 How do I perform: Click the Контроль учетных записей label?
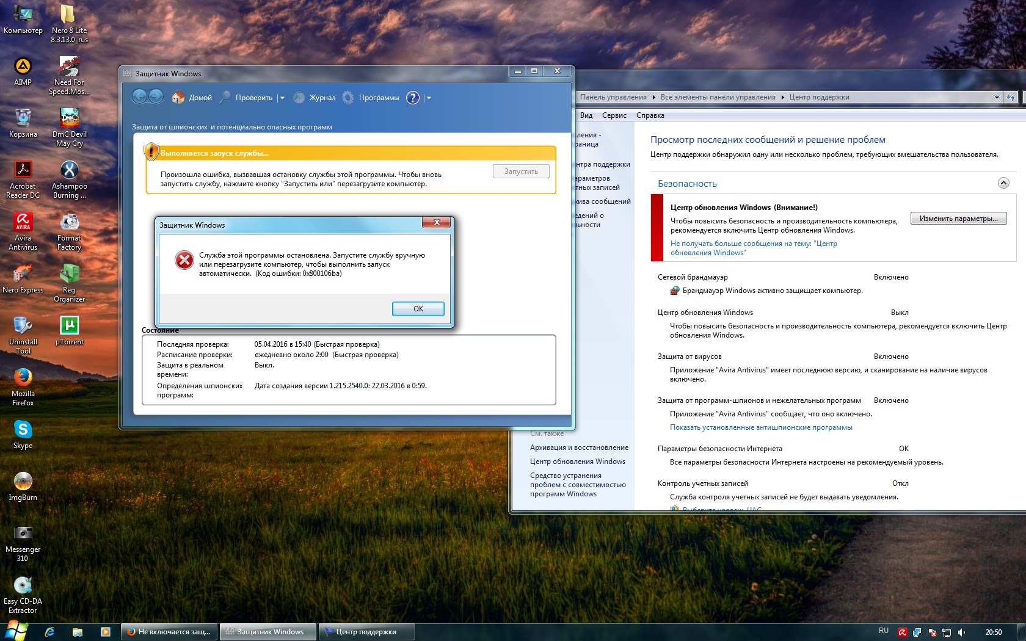703,483
